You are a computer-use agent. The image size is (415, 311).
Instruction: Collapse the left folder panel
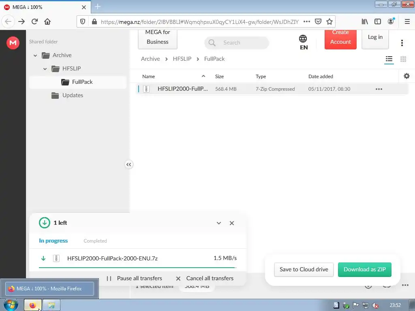click(128, 164)
